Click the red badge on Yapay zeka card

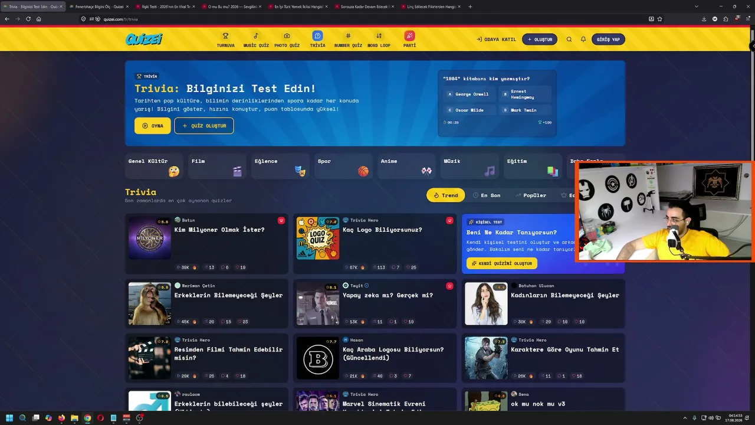449,286
